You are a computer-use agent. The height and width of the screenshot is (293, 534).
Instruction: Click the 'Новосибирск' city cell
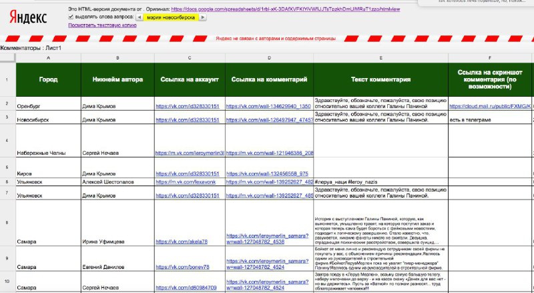(x=48, y=117)
